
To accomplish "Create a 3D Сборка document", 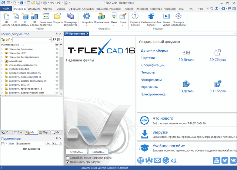I will [217, 86].
